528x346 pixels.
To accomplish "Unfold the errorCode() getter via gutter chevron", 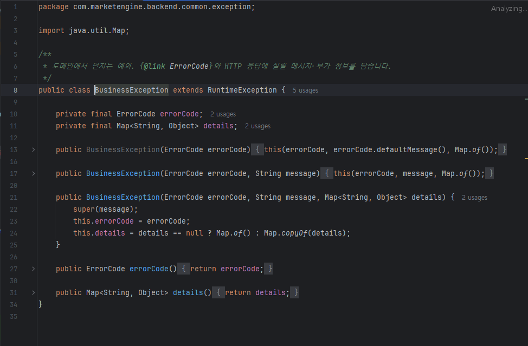I will [33, 269].
